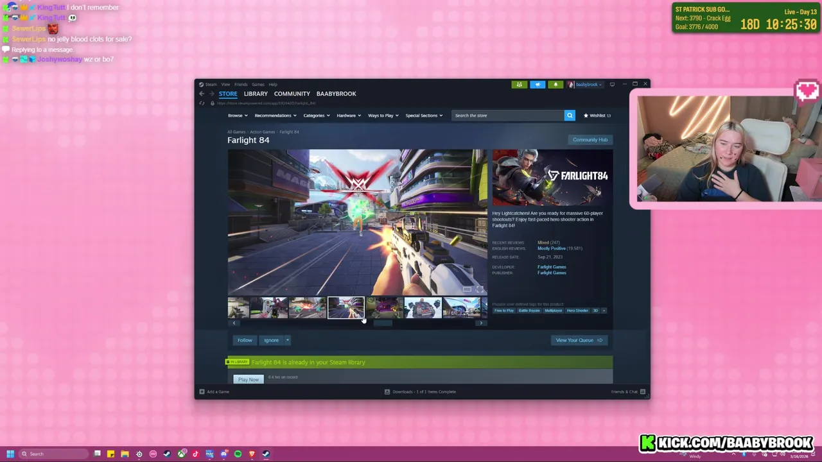
Task: Open Spotify from the taskbar
Action: click(238, 454)
